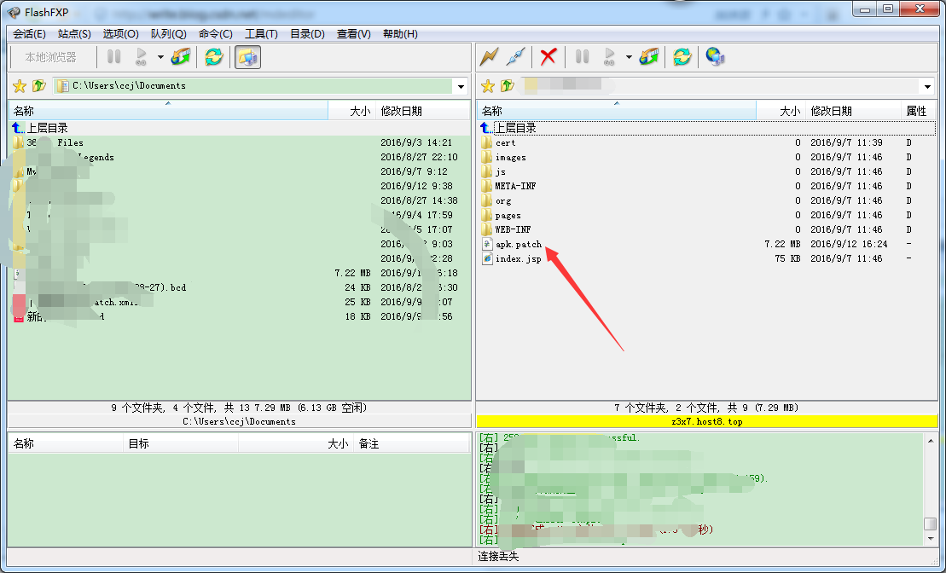Click the left pane pause transfer icon
Screen dimensions: 946x573
coord(114,56)
